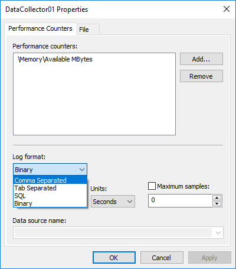
Task: Open the Units dropdown showing Seconds
Action: [x=113, y=202]
